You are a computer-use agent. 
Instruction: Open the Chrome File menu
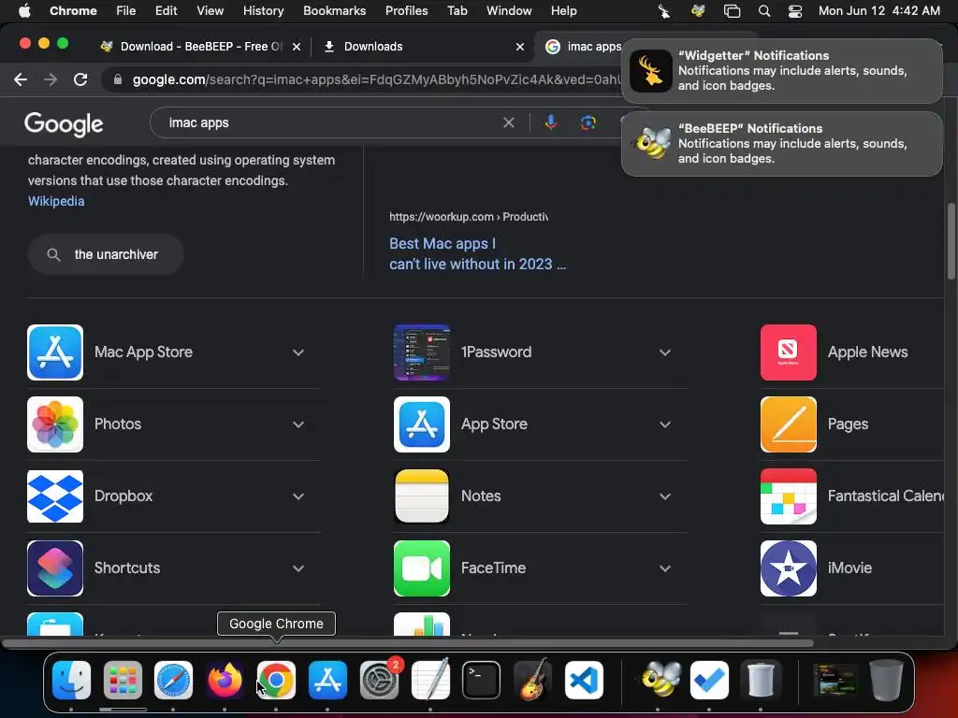tap(126, 11)
